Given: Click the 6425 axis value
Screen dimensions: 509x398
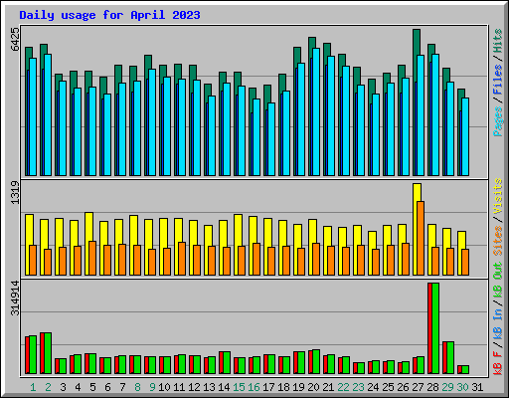Looking at the screenshot, I should point(15,39).
